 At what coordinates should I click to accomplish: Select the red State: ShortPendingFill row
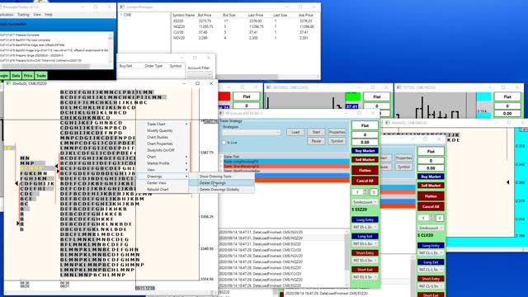pyautogui.click(x=285, y=166)
